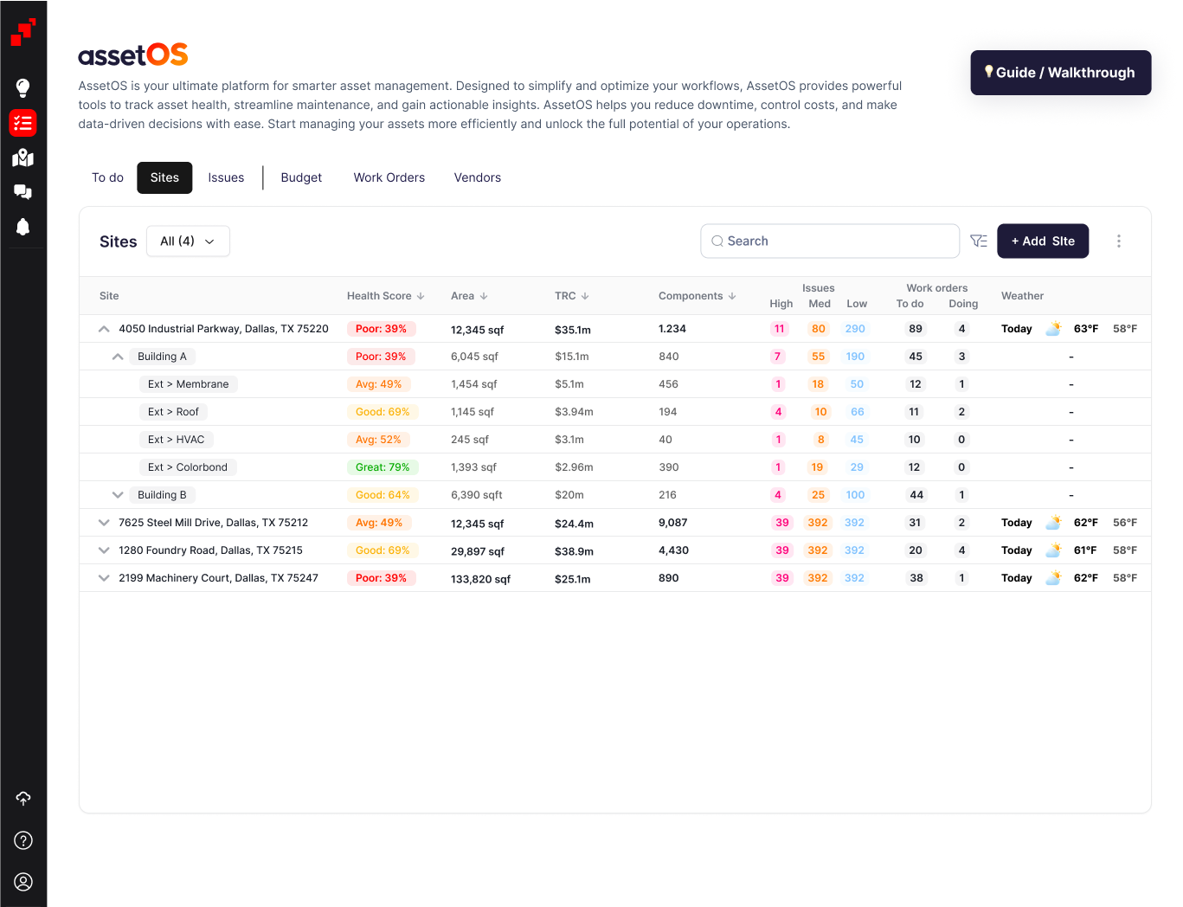Screen dimensions: 1183x907
Task: Click the low issues count 100
Action: point(855,495)
